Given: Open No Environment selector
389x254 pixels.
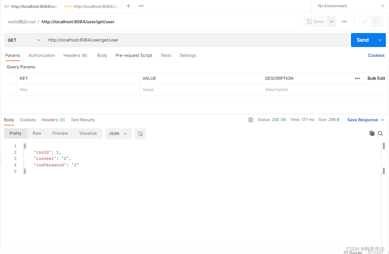Looking at the screenshot, I should 351,6.
